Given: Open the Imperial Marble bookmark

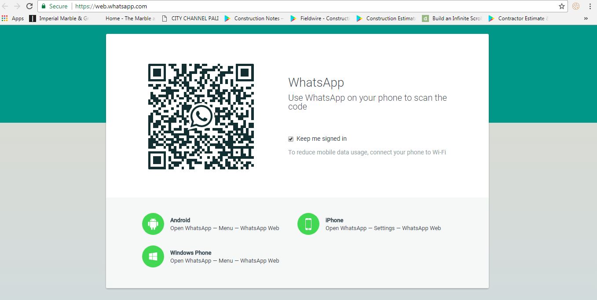Looking at the screenshot, I should (59, 18).
